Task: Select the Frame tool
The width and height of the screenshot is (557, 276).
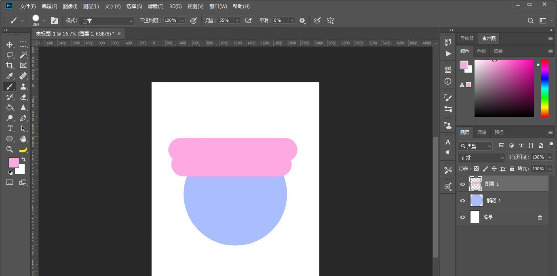Action: coord(23,65)
